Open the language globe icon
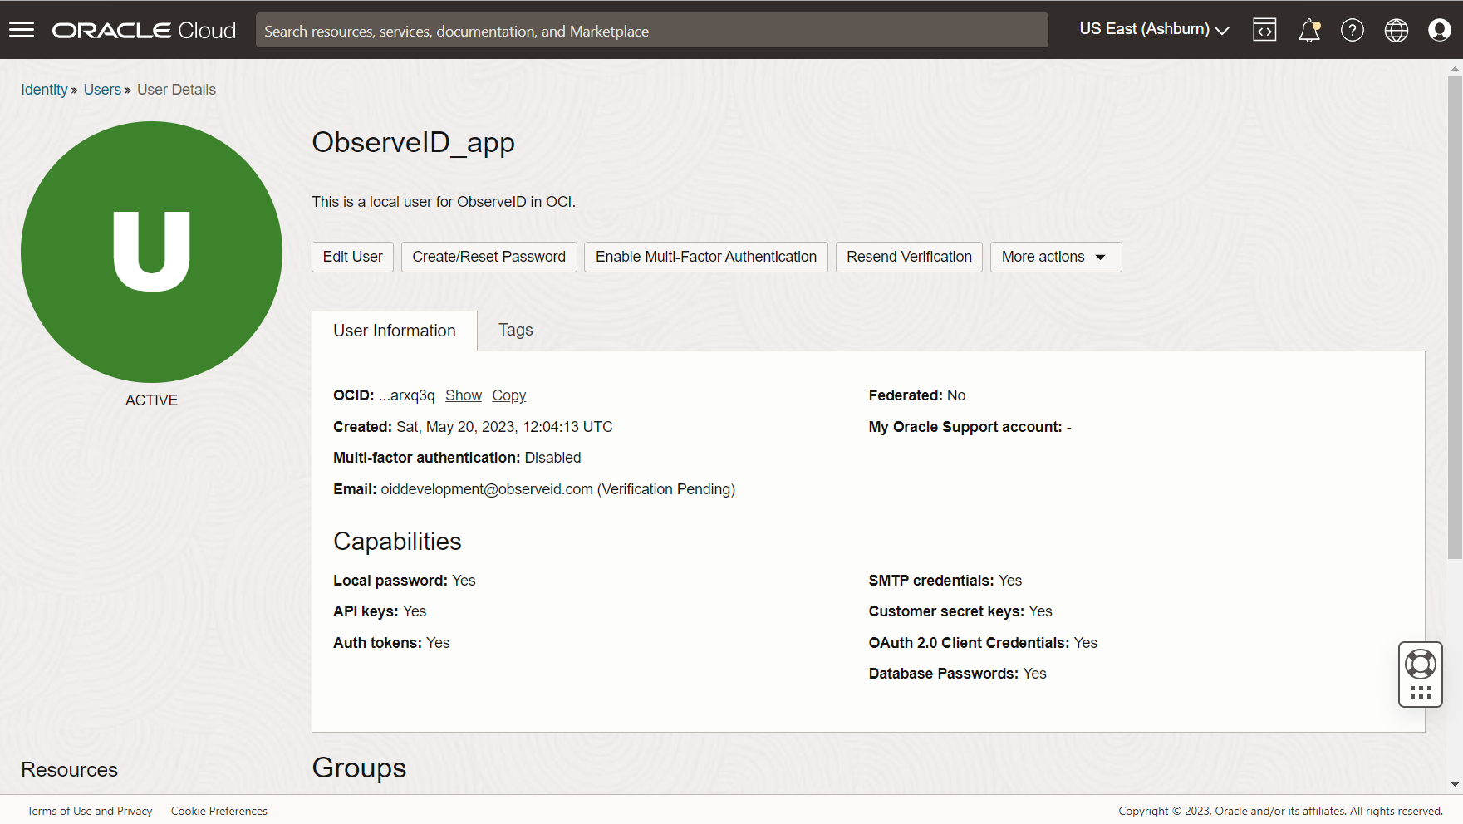The image size is (1463, 824). pyautogui.click(x=1396, y=30)
